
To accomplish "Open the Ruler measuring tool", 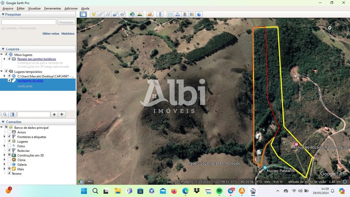I will (x=160, y=14).
